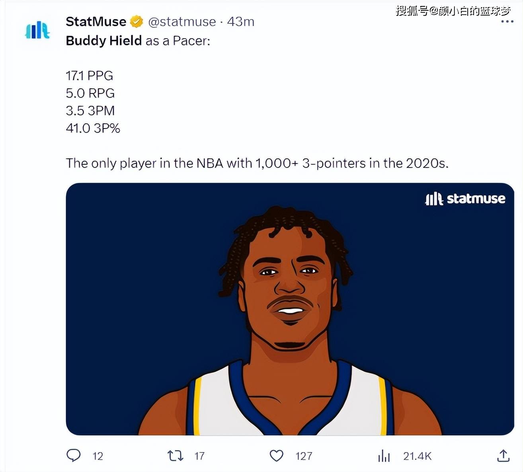Click the repost count 17
The image size is (523, 472).
pyautogui.click(x=199, y=456)
